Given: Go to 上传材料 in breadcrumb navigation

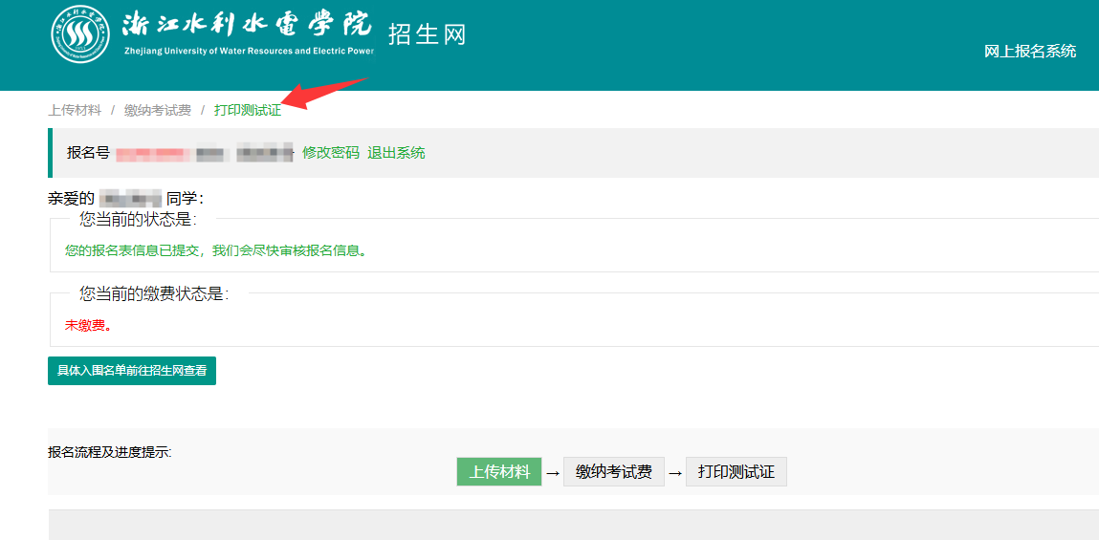Looking at the screenshot, I should pyautogui.click(x=75, y=111).
